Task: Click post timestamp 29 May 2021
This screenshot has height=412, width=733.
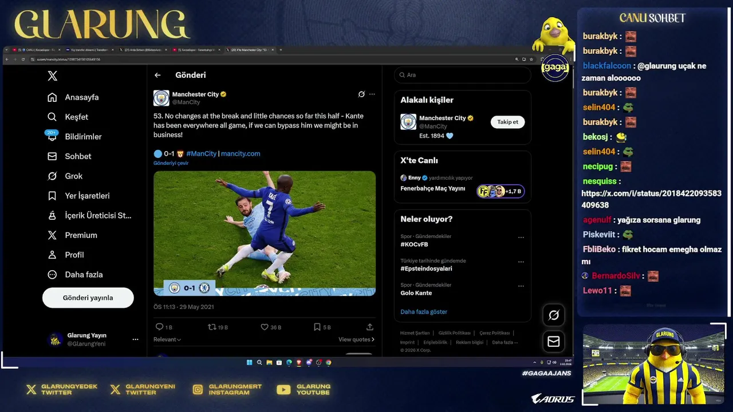Action: (184, 307)
